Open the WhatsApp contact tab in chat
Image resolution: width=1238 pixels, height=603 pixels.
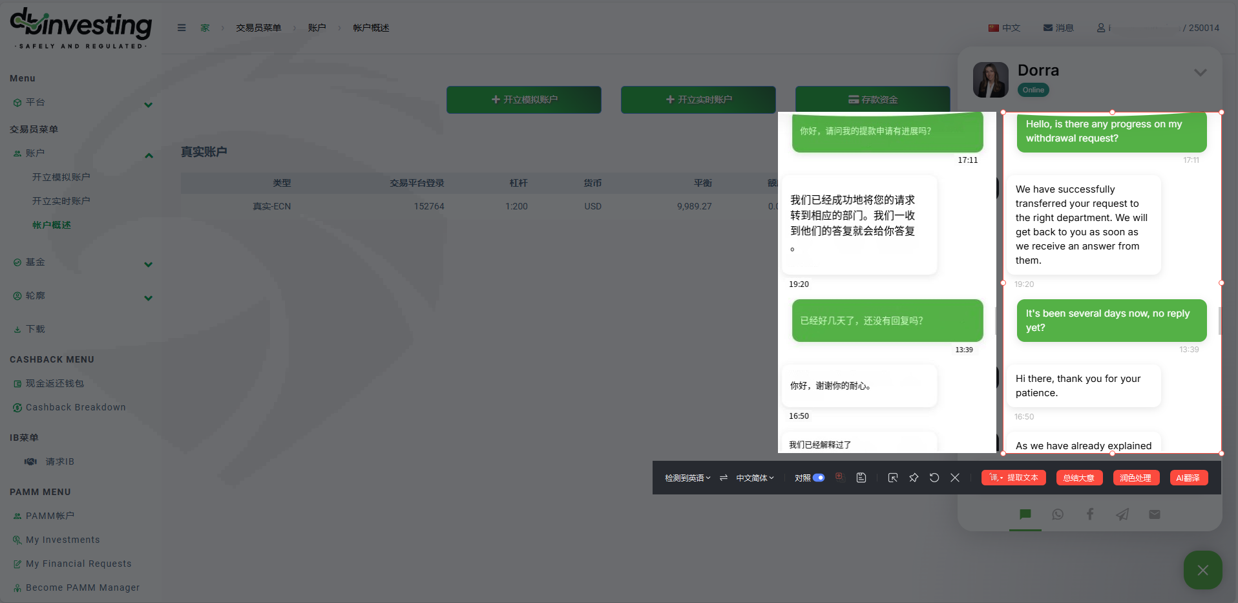[x=1058, y=514]
